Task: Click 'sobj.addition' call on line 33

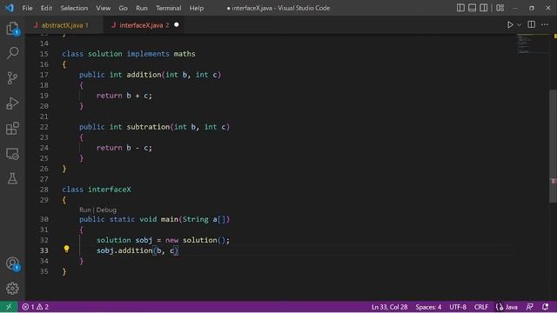Action: pos(124,250)
